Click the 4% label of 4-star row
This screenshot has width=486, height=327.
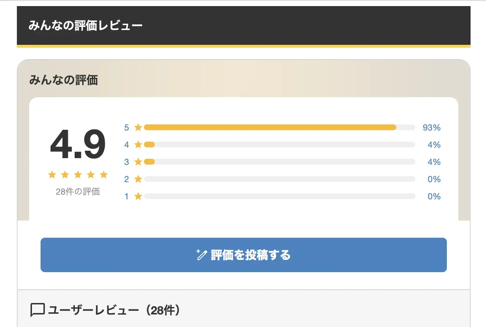[434, 144]
